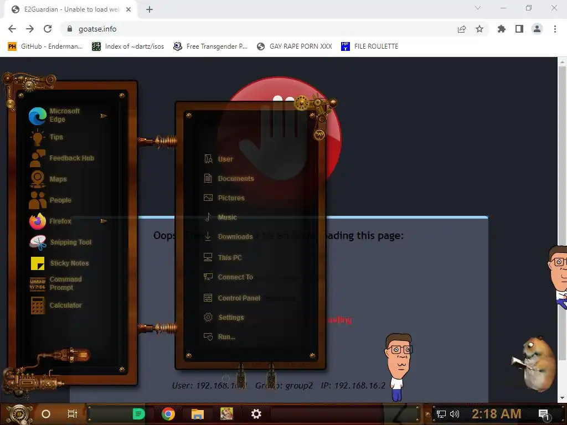Screen dimensions: 567x425
Task: Open the green notes app on taskbar
Action: point(138,414)
